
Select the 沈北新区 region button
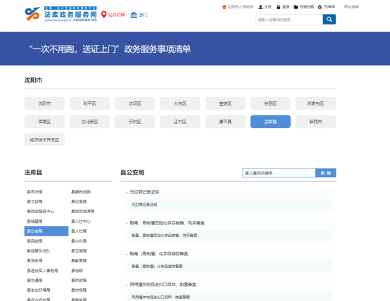(x=89, y=122)
